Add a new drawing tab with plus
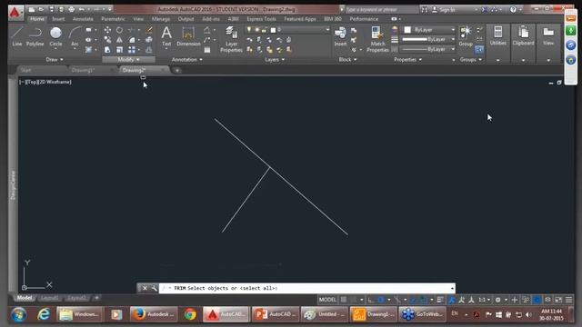Viewport: 582px width, 327px height. [177, 70]
